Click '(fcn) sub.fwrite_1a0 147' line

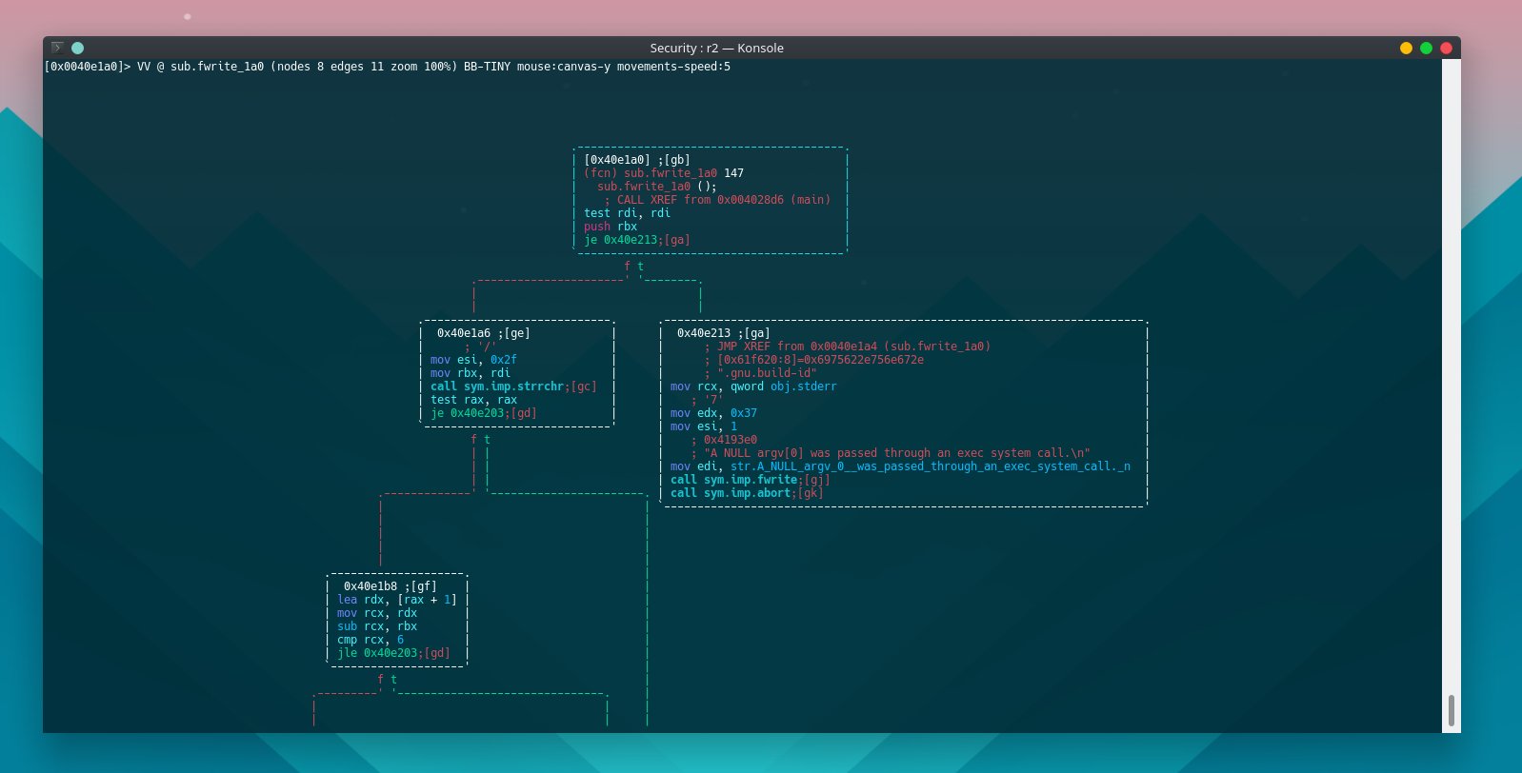pos(664,173)
